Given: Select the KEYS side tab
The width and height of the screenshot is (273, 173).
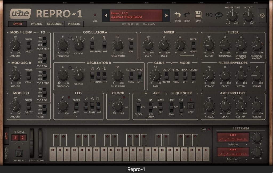Looking at the screenshot, I should pyautogui.click(x=6, y=136).
